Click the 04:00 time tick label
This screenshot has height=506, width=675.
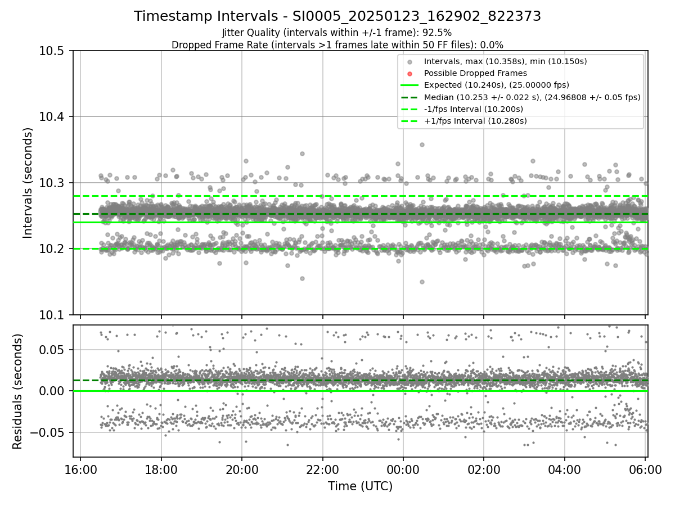coord(565,469)
